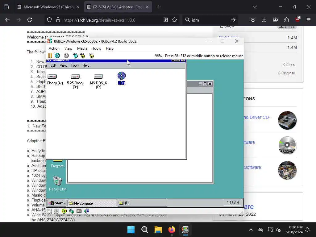Open Help menu in My Computer window
Screen dimensions: 316x237
(x=86, y=65)
